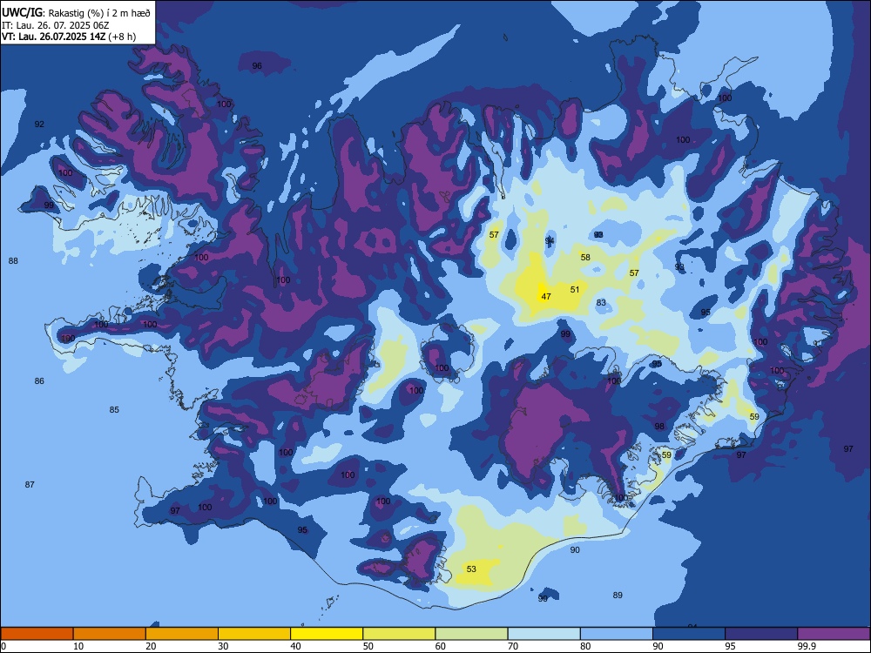Click the '50' label on the legend scale

tap(368, 646)
